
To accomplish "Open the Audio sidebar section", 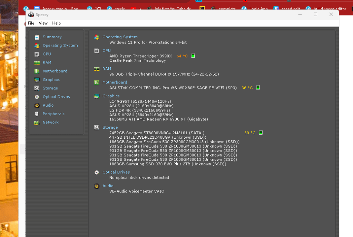I will [x=48, y=105].
